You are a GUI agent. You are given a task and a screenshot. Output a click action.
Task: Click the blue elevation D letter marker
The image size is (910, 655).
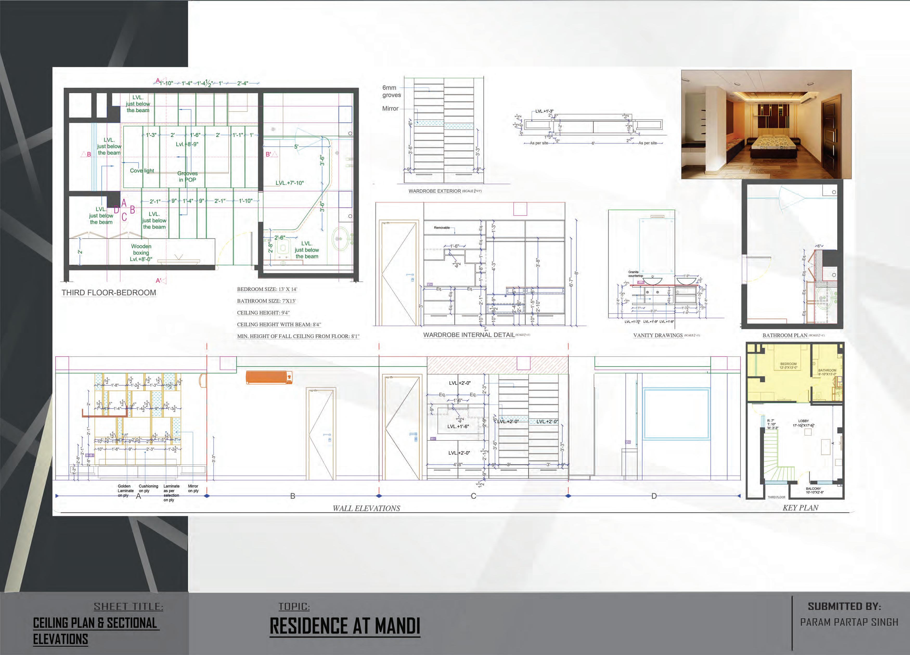tap(654, 496)
